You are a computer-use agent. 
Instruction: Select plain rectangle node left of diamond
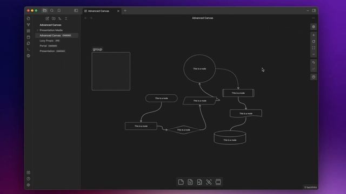point(141,126)
